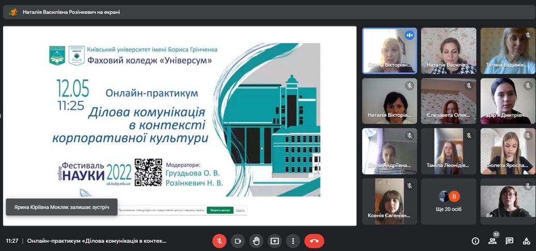Click the presenter avatar in the top banner

tap(13, 12)
